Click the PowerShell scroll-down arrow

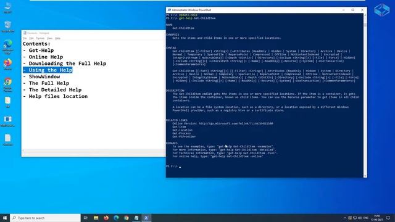[365, 176]
